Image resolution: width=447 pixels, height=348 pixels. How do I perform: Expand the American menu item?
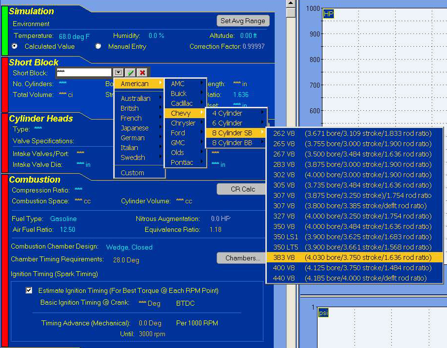point(139,84)
